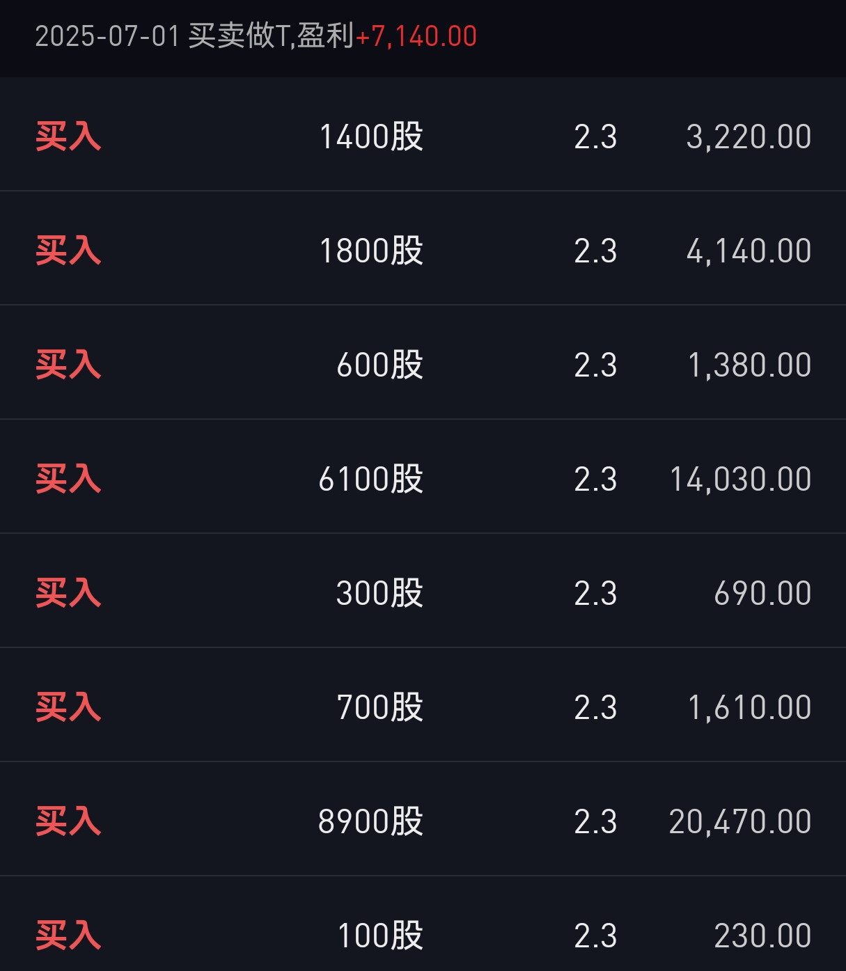Tap the 1,610.00 amount
The width and height of the screenshot is (846, 971).
pos(750,708)
